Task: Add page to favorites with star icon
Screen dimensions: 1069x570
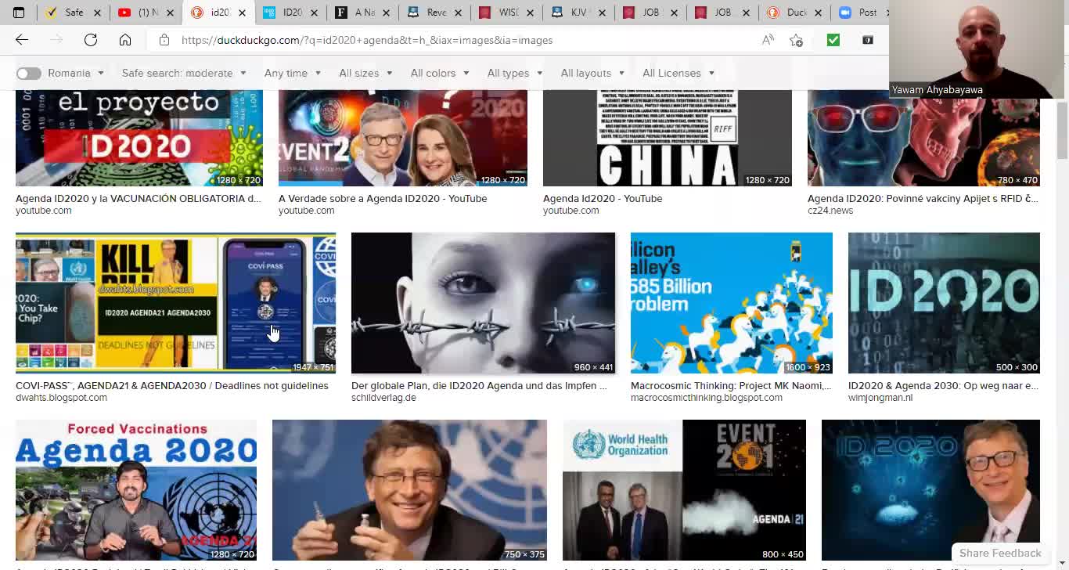Action: 796,40
